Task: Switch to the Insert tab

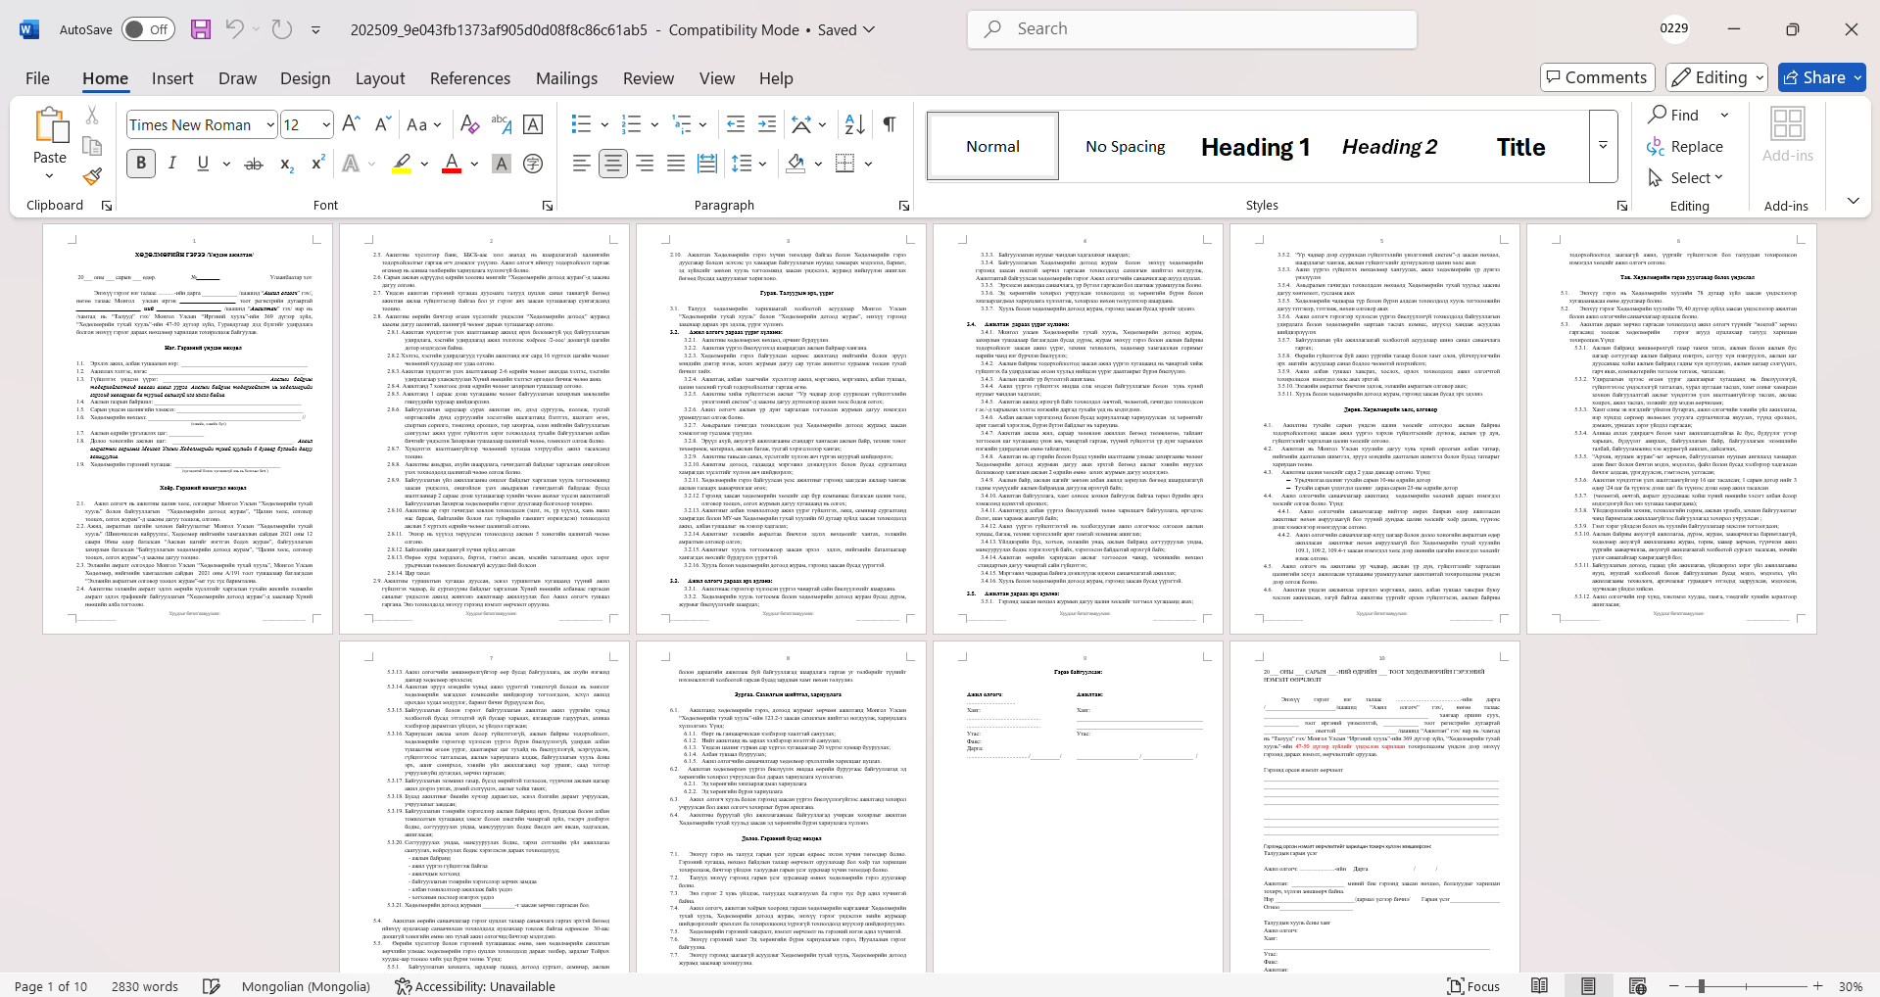Action: (x=172, y=78)
